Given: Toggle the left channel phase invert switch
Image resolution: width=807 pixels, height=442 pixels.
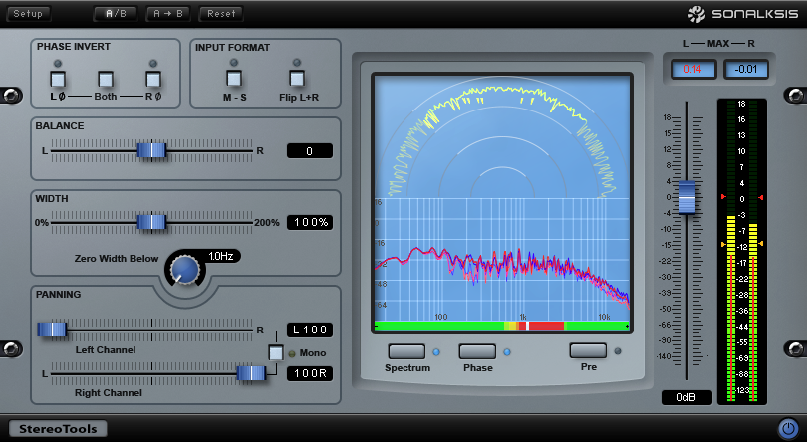Looking at the screenshot, I should (58, 79).
